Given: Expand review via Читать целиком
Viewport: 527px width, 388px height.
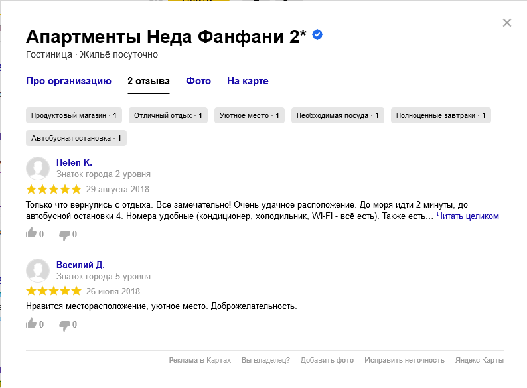Looking at the screenshot, I should (x=467, y=216).
